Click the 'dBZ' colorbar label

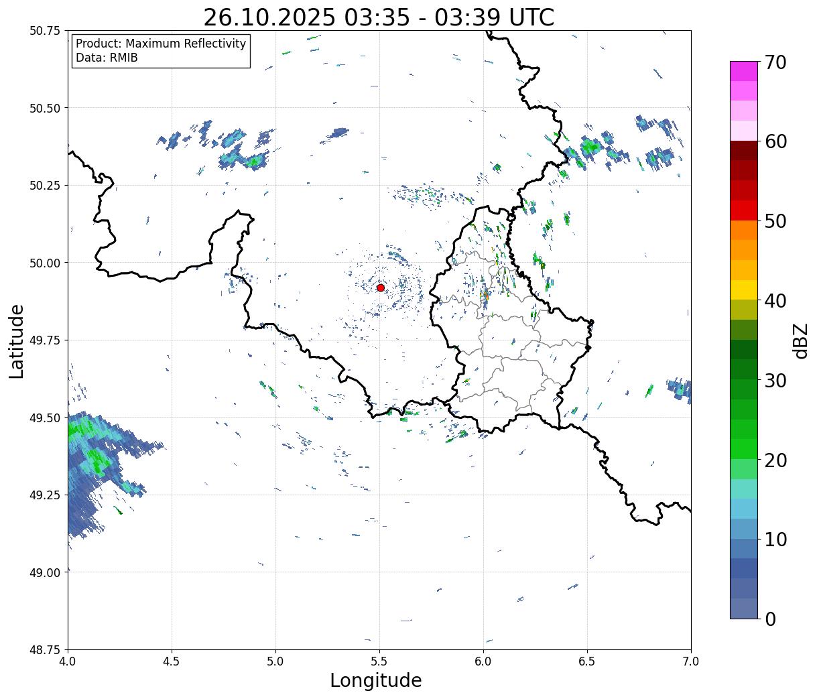tap(800, 340)
